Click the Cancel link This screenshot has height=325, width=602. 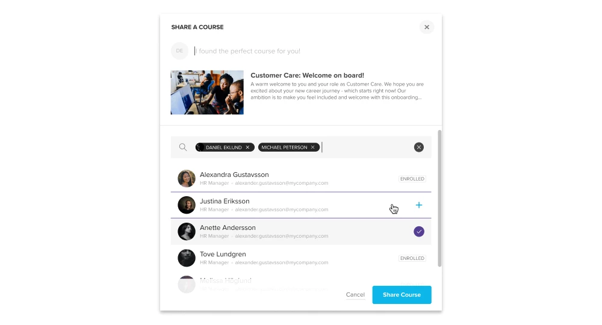click(355, 295)
